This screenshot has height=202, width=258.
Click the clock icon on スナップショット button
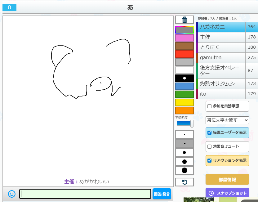coord(211,193)
